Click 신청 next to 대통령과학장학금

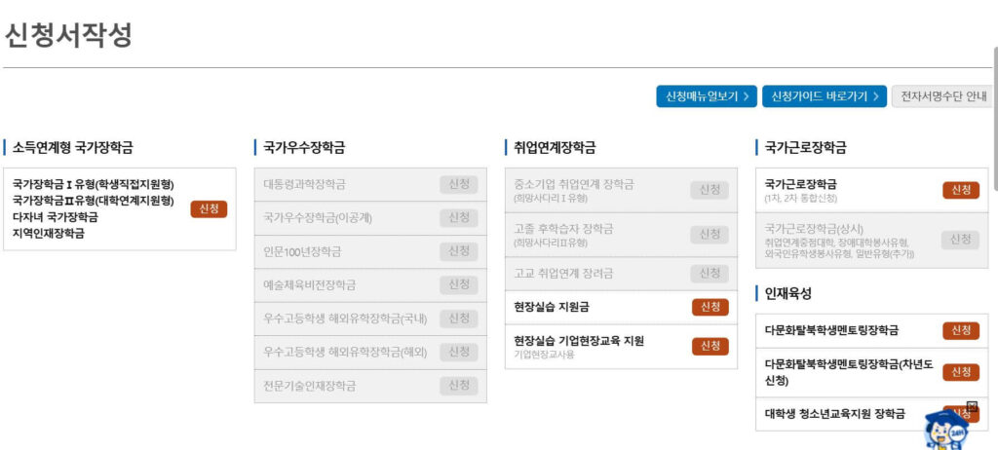click(x=458, y=184)
